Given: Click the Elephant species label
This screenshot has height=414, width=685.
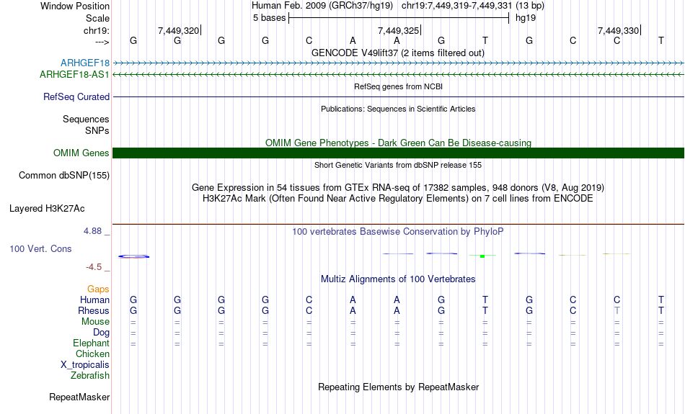Looking at the screenshot, I should click(x=92, y=343).
